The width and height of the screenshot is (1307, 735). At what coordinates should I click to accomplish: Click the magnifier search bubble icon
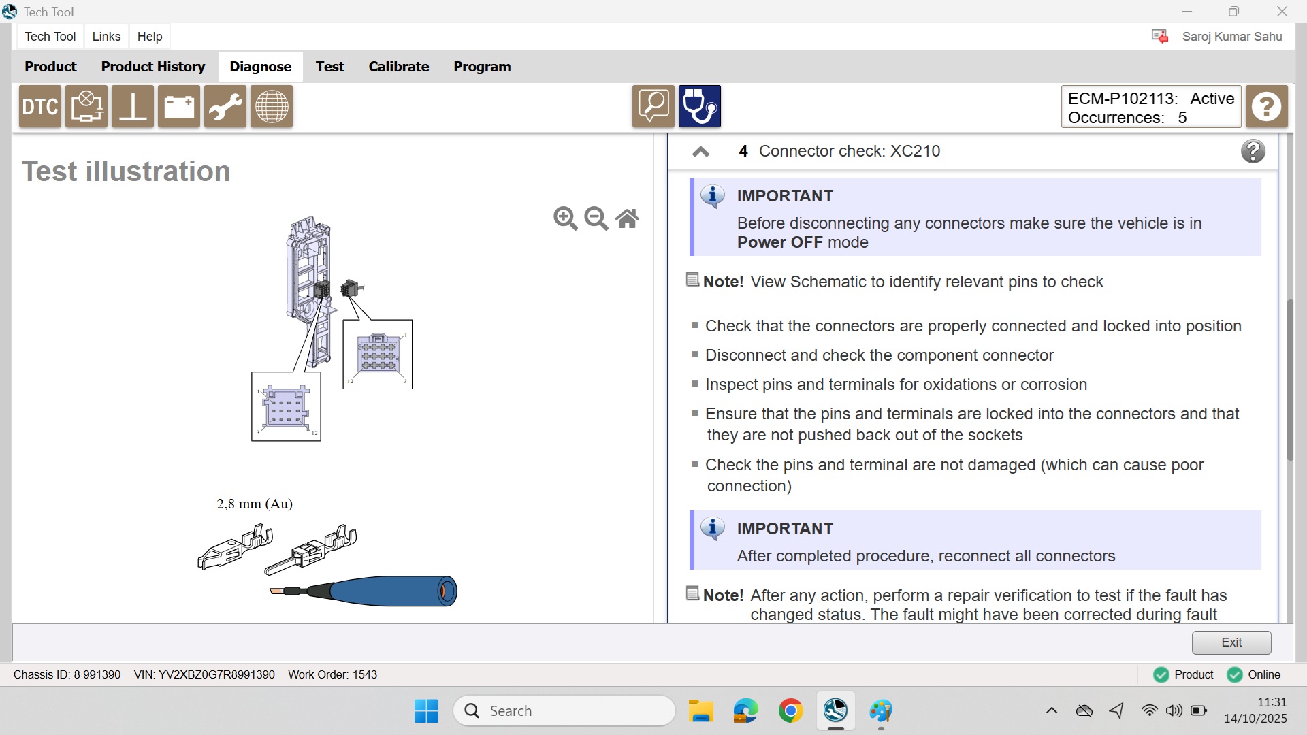[653, 107]
